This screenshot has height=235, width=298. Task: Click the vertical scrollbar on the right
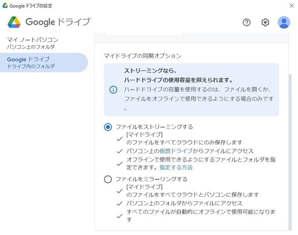point(290,152)
